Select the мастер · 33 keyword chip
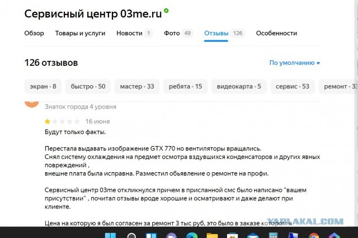 pyautogui.click(x=137, y=86)
